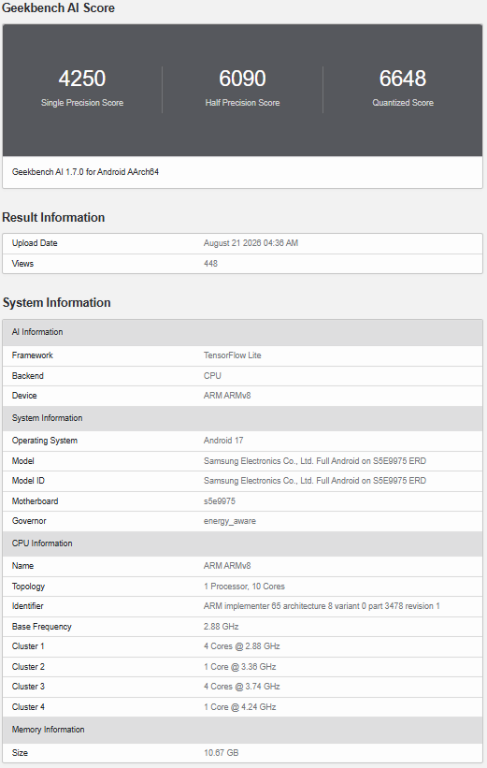This screenshot has height=768, width=487.
Task: Select the 'Cluster 3' row label
Action: 28,687
